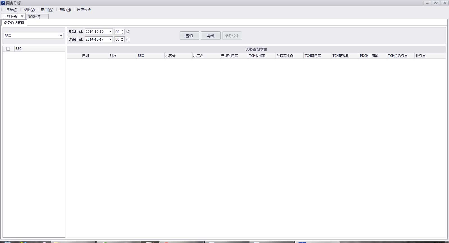Tick the BSC select-all checkbox in left list

[8, 49]
